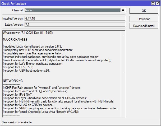The height and width of the screenshot is (126, 161).
Task: Click the 'New version is available' status text
Action: click(17, 122)
